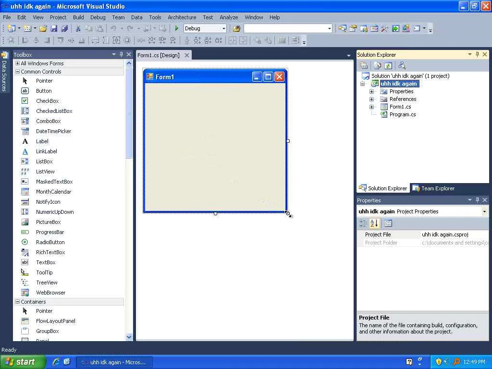Close the Toolbox panel
This screenshot has height=369, width=492.
click(129, 54)
